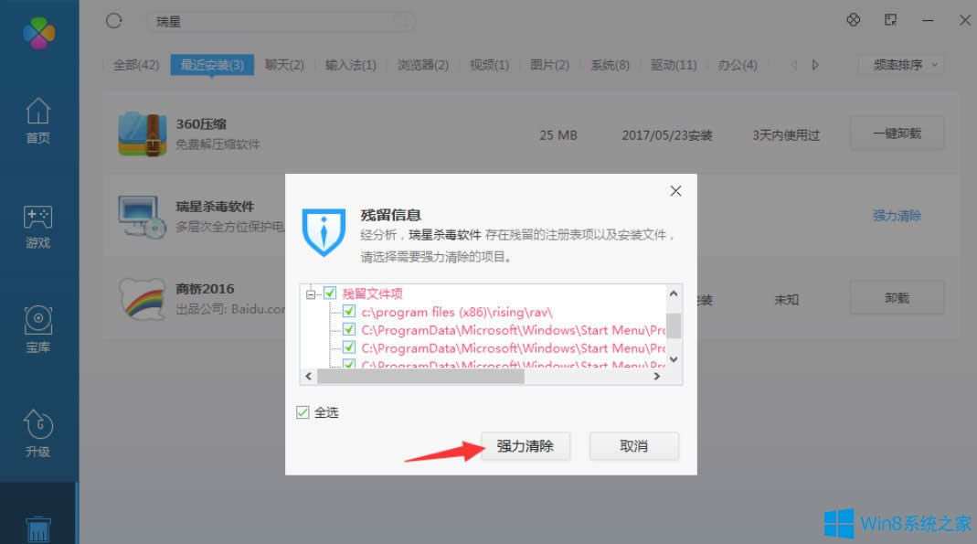Open the skin theme icon in title bar
The image size is (977, 544).
pos(853,19)
